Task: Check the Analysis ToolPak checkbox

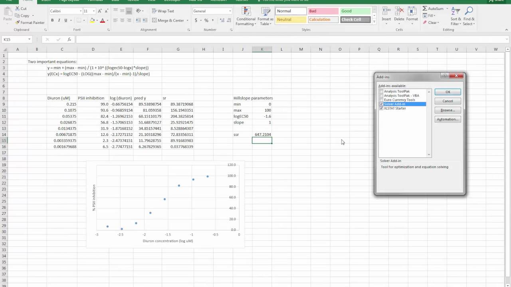Action: [x=381, y=91]
